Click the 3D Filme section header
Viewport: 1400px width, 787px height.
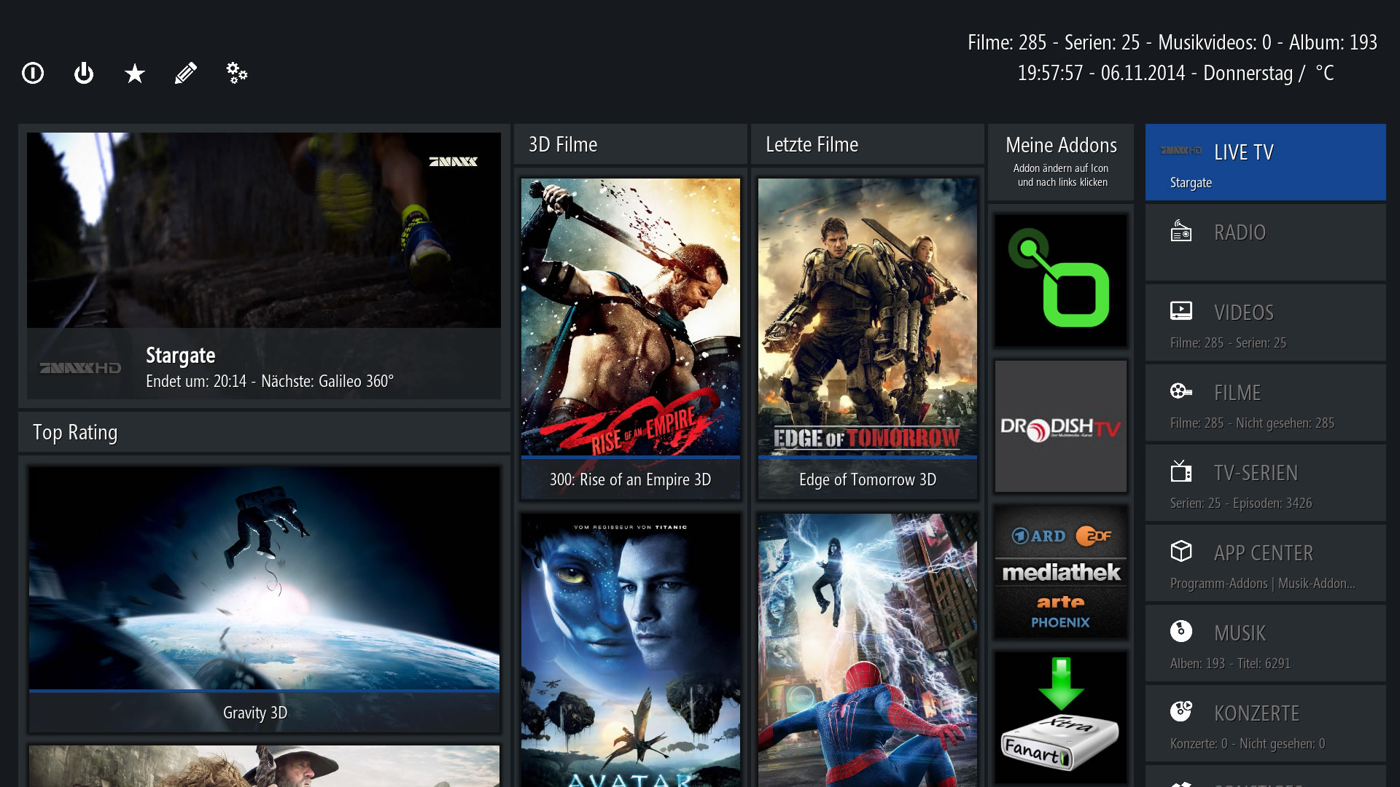(631, 144)
